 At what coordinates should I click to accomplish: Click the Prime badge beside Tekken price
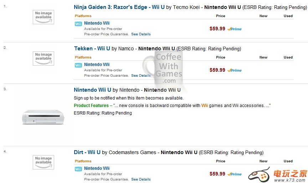point(235,70)
